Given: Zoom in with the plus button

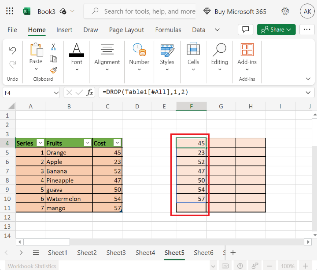Looking at the screenshot, I should coord(305,266).
